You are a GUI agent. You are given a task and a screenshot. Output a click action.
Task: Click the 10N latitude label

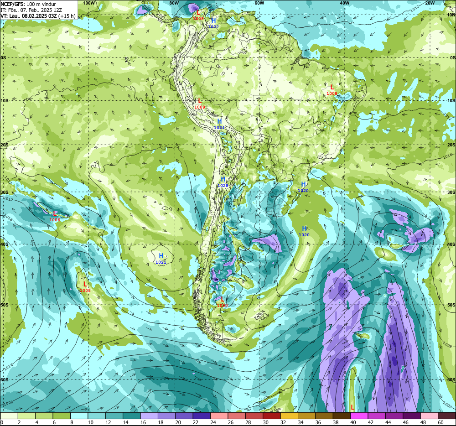451,15
